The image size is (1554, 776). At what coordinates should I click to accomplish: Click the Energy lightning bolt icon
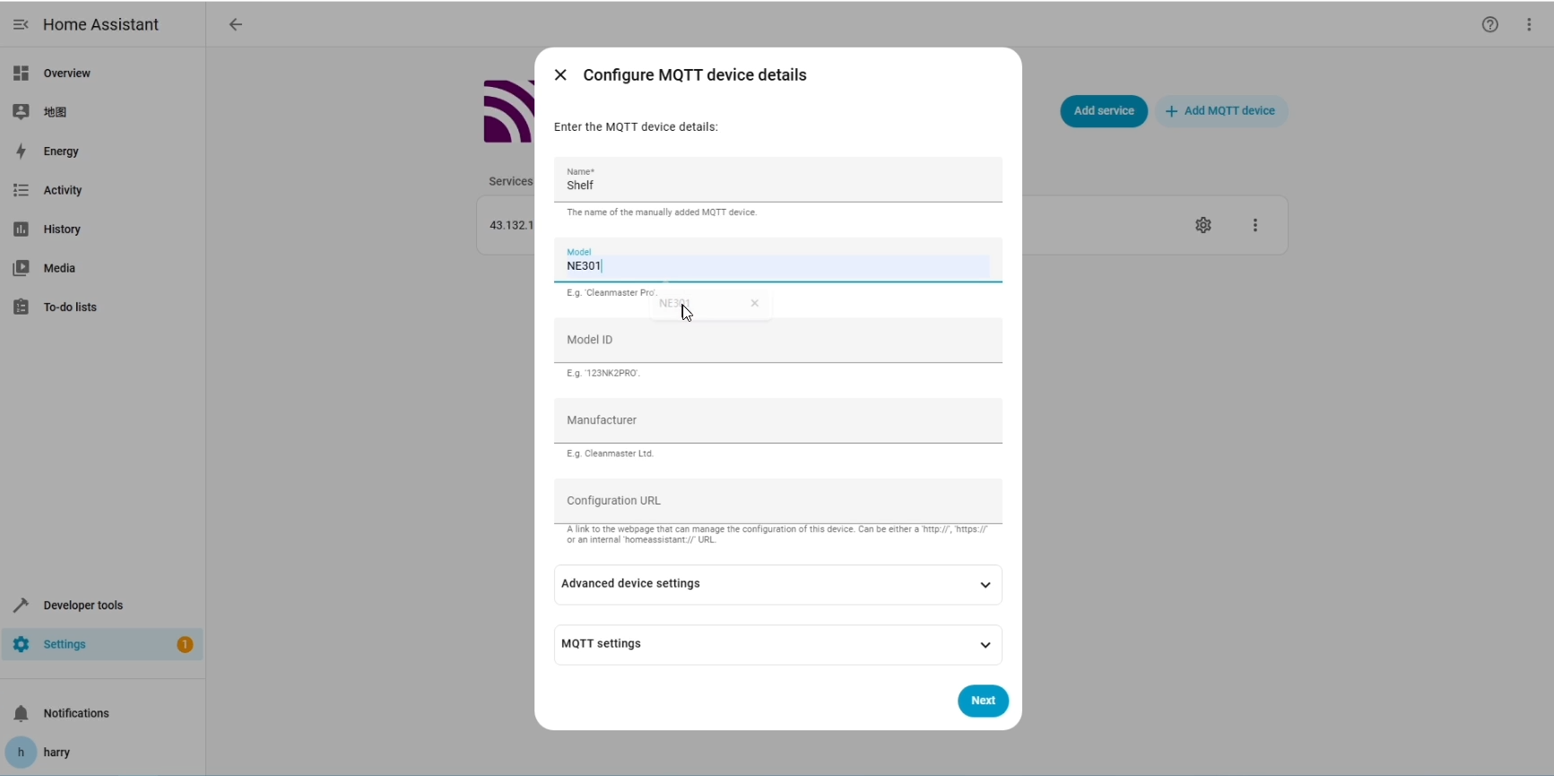pos(22,151)
